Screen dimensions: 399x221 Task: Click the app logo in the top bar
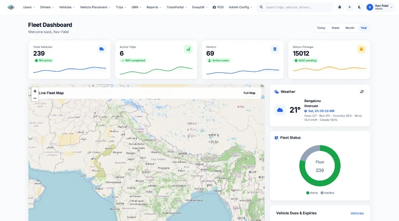coord(11,7)
